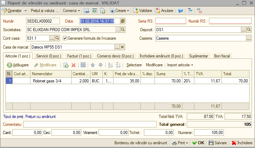Sort articles ascending A-Z icon
Screen dimensions: 255x148
pos(110,65)
